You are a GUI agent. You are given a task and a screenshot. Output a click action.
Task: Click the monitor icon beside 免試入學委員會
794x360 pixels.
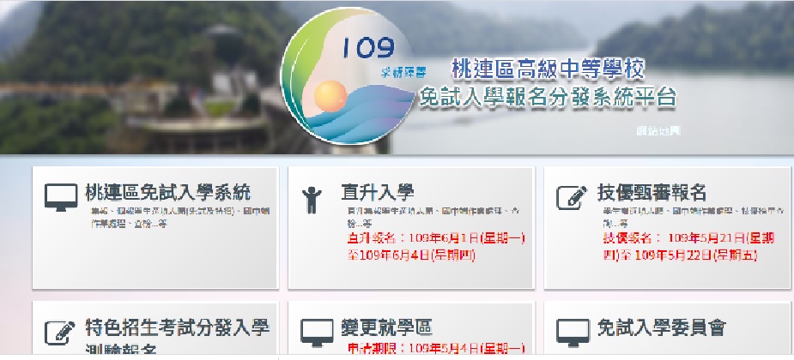click(x=573, y=333)
